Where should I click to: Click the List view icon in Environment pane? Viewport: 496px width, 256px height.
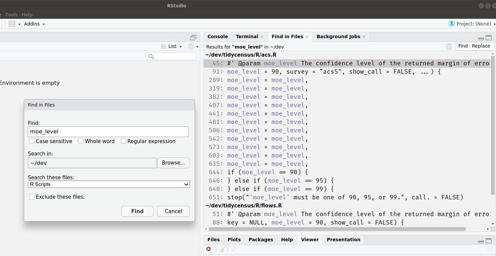[x=164, y=46]
